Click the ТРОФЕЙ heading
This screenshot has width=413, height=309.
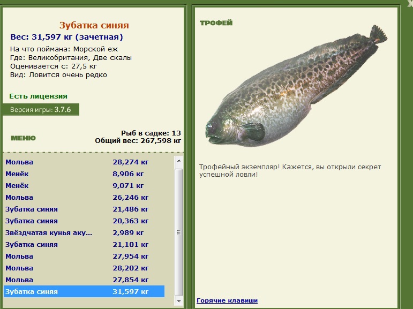(x=216, y=23)
